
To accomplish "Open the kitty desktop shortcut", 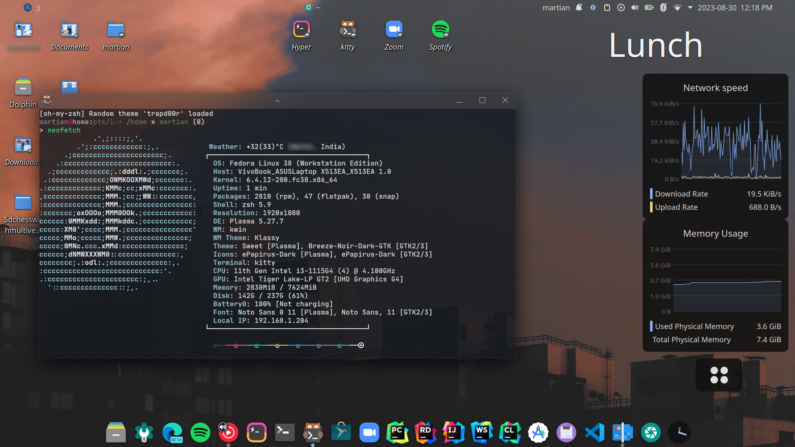I will pos(348,36).
